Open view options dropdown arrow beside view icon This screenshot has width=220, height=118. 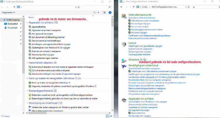(98, 12)
